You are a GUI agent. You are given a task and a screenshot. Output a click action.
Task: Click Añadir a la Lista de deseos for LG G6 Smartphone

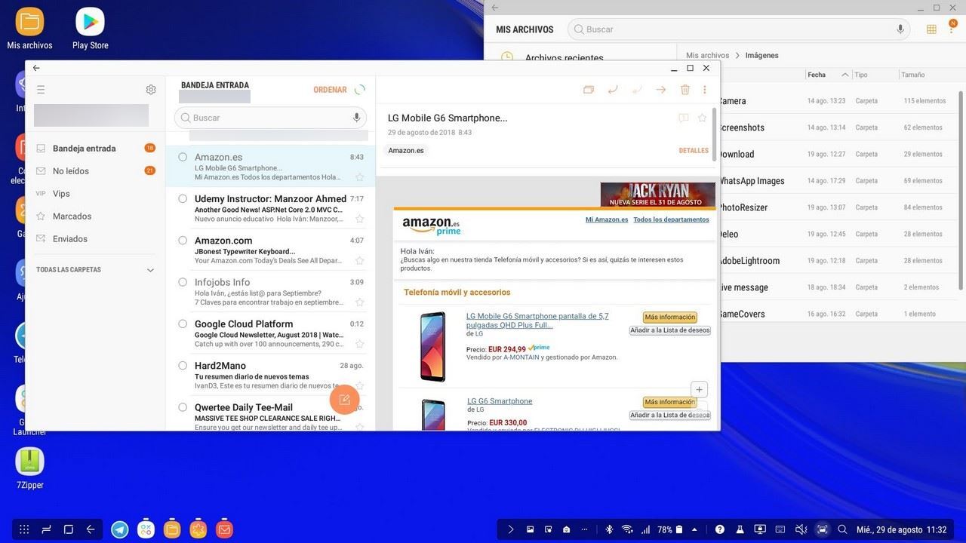pyautogui.click(x=669, y=416)
